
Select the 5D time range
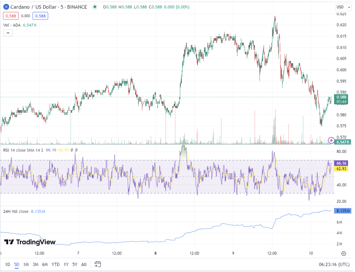pyautogui.click(x=17, y=264)
